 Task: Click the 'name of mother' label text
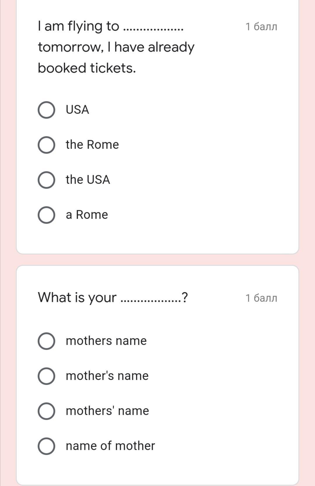tap(110, 446)
